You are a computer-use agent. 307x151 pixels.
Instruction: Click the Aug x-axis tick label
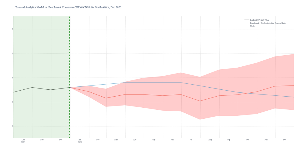click(210, 140)
